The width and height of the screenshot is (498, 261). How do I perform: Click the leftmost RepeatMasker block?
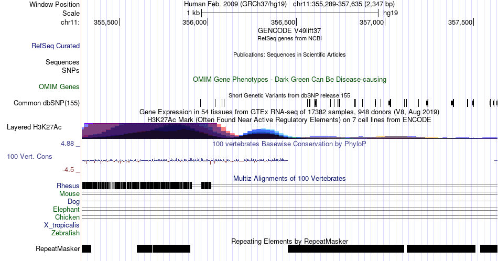86,248
